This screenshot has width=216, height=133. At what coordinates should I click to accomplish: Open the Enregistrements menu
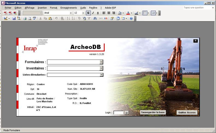click(69, 8)
